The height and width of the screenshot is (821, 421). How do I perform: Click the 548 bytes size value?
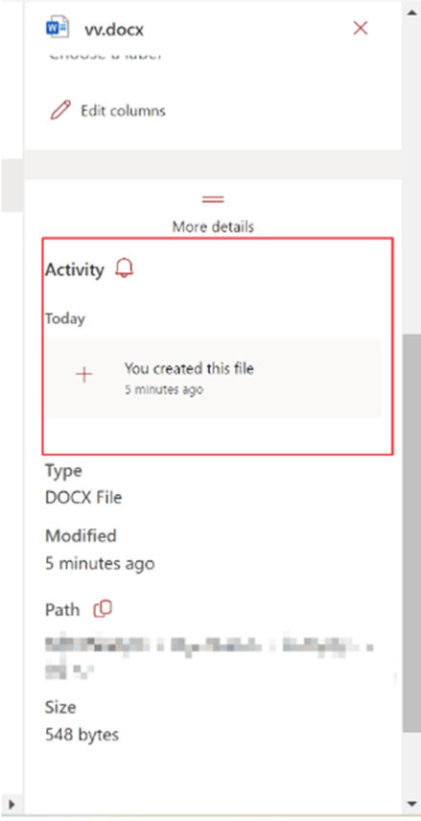pos(82,735)
